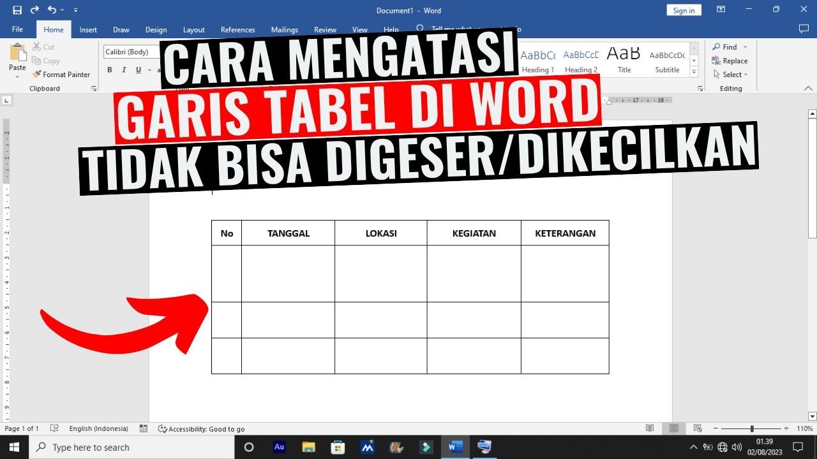Click the Undo arrow icon
This screenshot has height=459, width=817.
click(52, 10)
